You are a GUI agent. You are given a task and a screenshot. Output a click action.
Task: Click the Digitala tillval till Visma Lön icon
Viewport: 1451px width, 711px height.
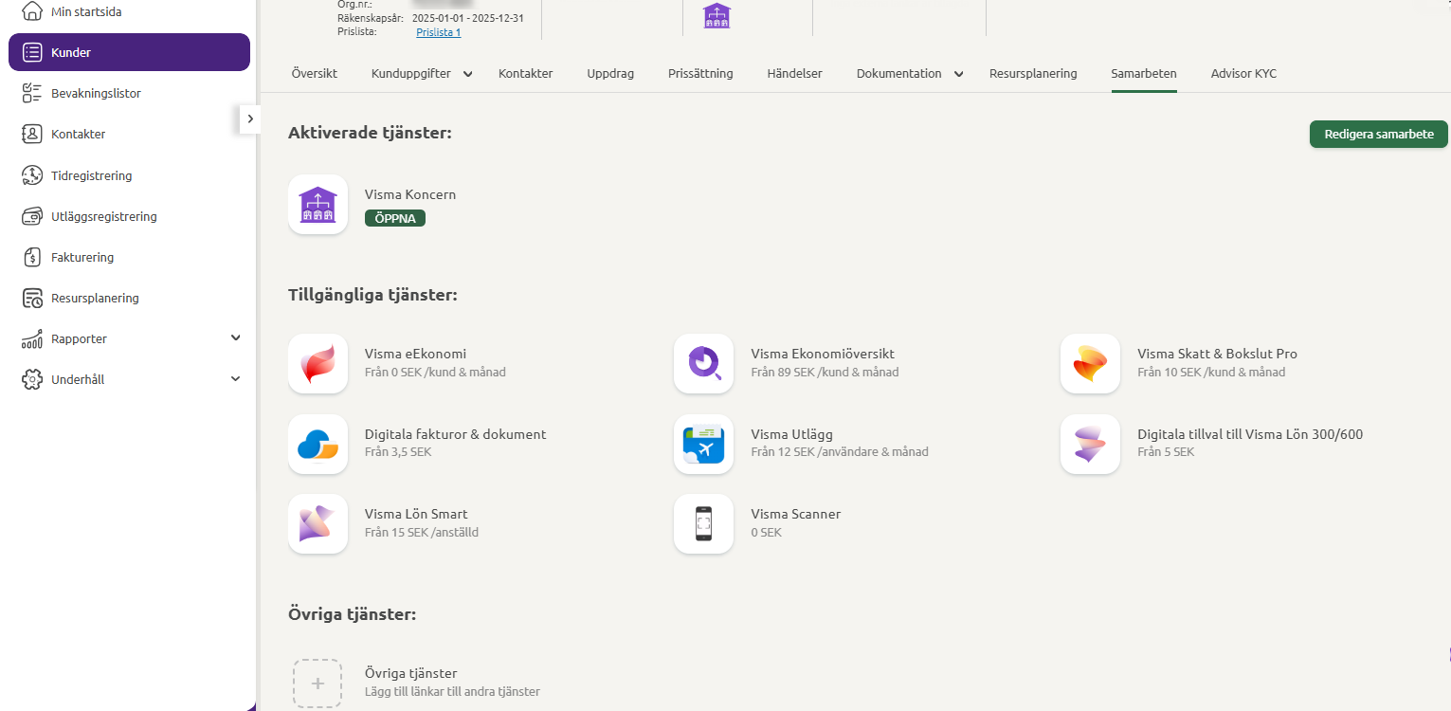[1091, 444]
